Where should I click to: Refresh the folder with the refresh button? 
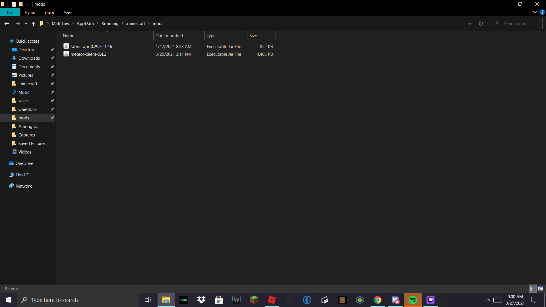(x=481, y=24)
